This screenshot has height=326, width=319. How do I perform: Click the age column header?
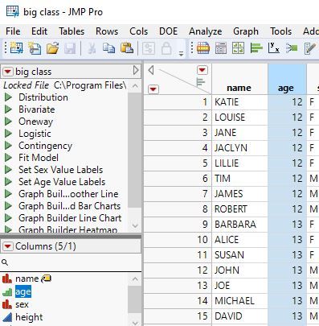point(287,79)
